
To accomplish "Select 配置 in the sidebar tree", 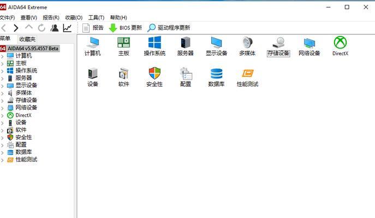I will click(x=21, y=144).
